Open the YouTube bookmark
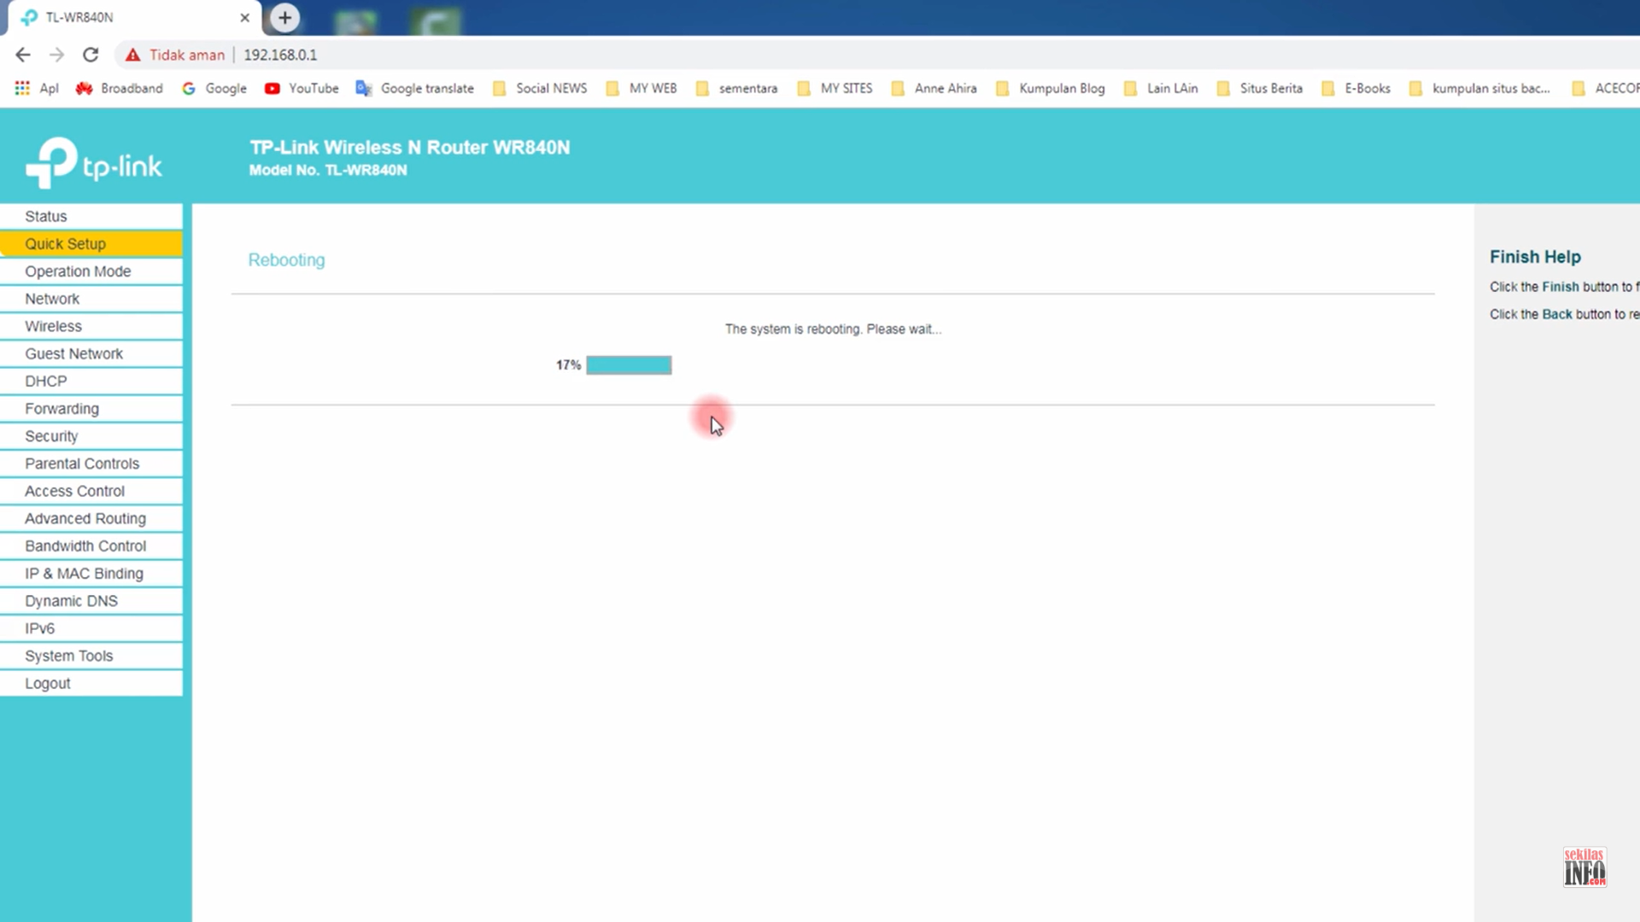Viewport: 1640px width, 922px height. coord(302,88)
